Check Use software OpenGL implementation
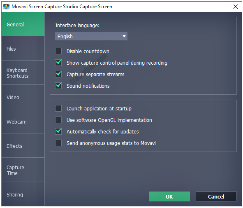The width and height of the screenshot is (243, 208). 58,120
